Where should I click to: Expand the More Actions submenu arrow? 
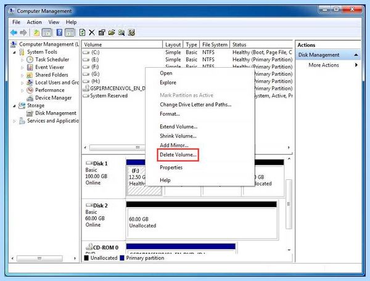[x=356, y=65]
